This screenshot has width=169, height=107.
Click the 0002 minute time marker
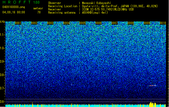point(34,23)
